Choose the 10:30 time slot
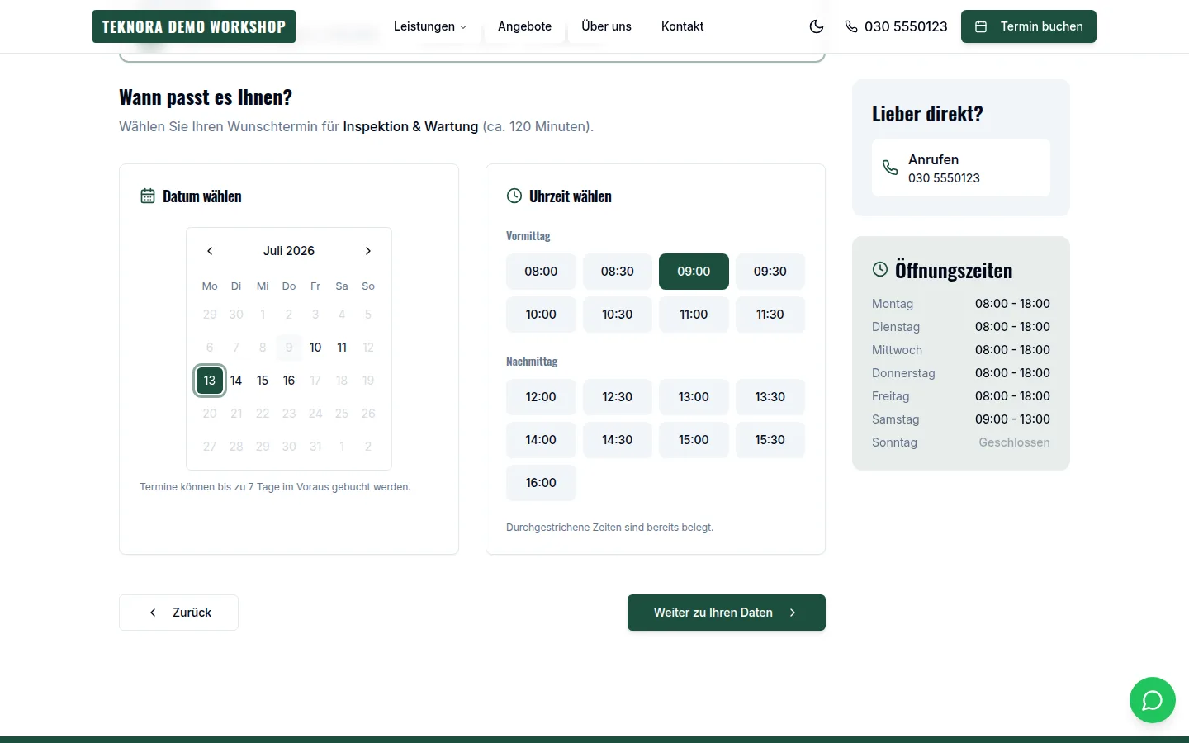This screenshot has height=743, width=1189. [x=618, y=315]
